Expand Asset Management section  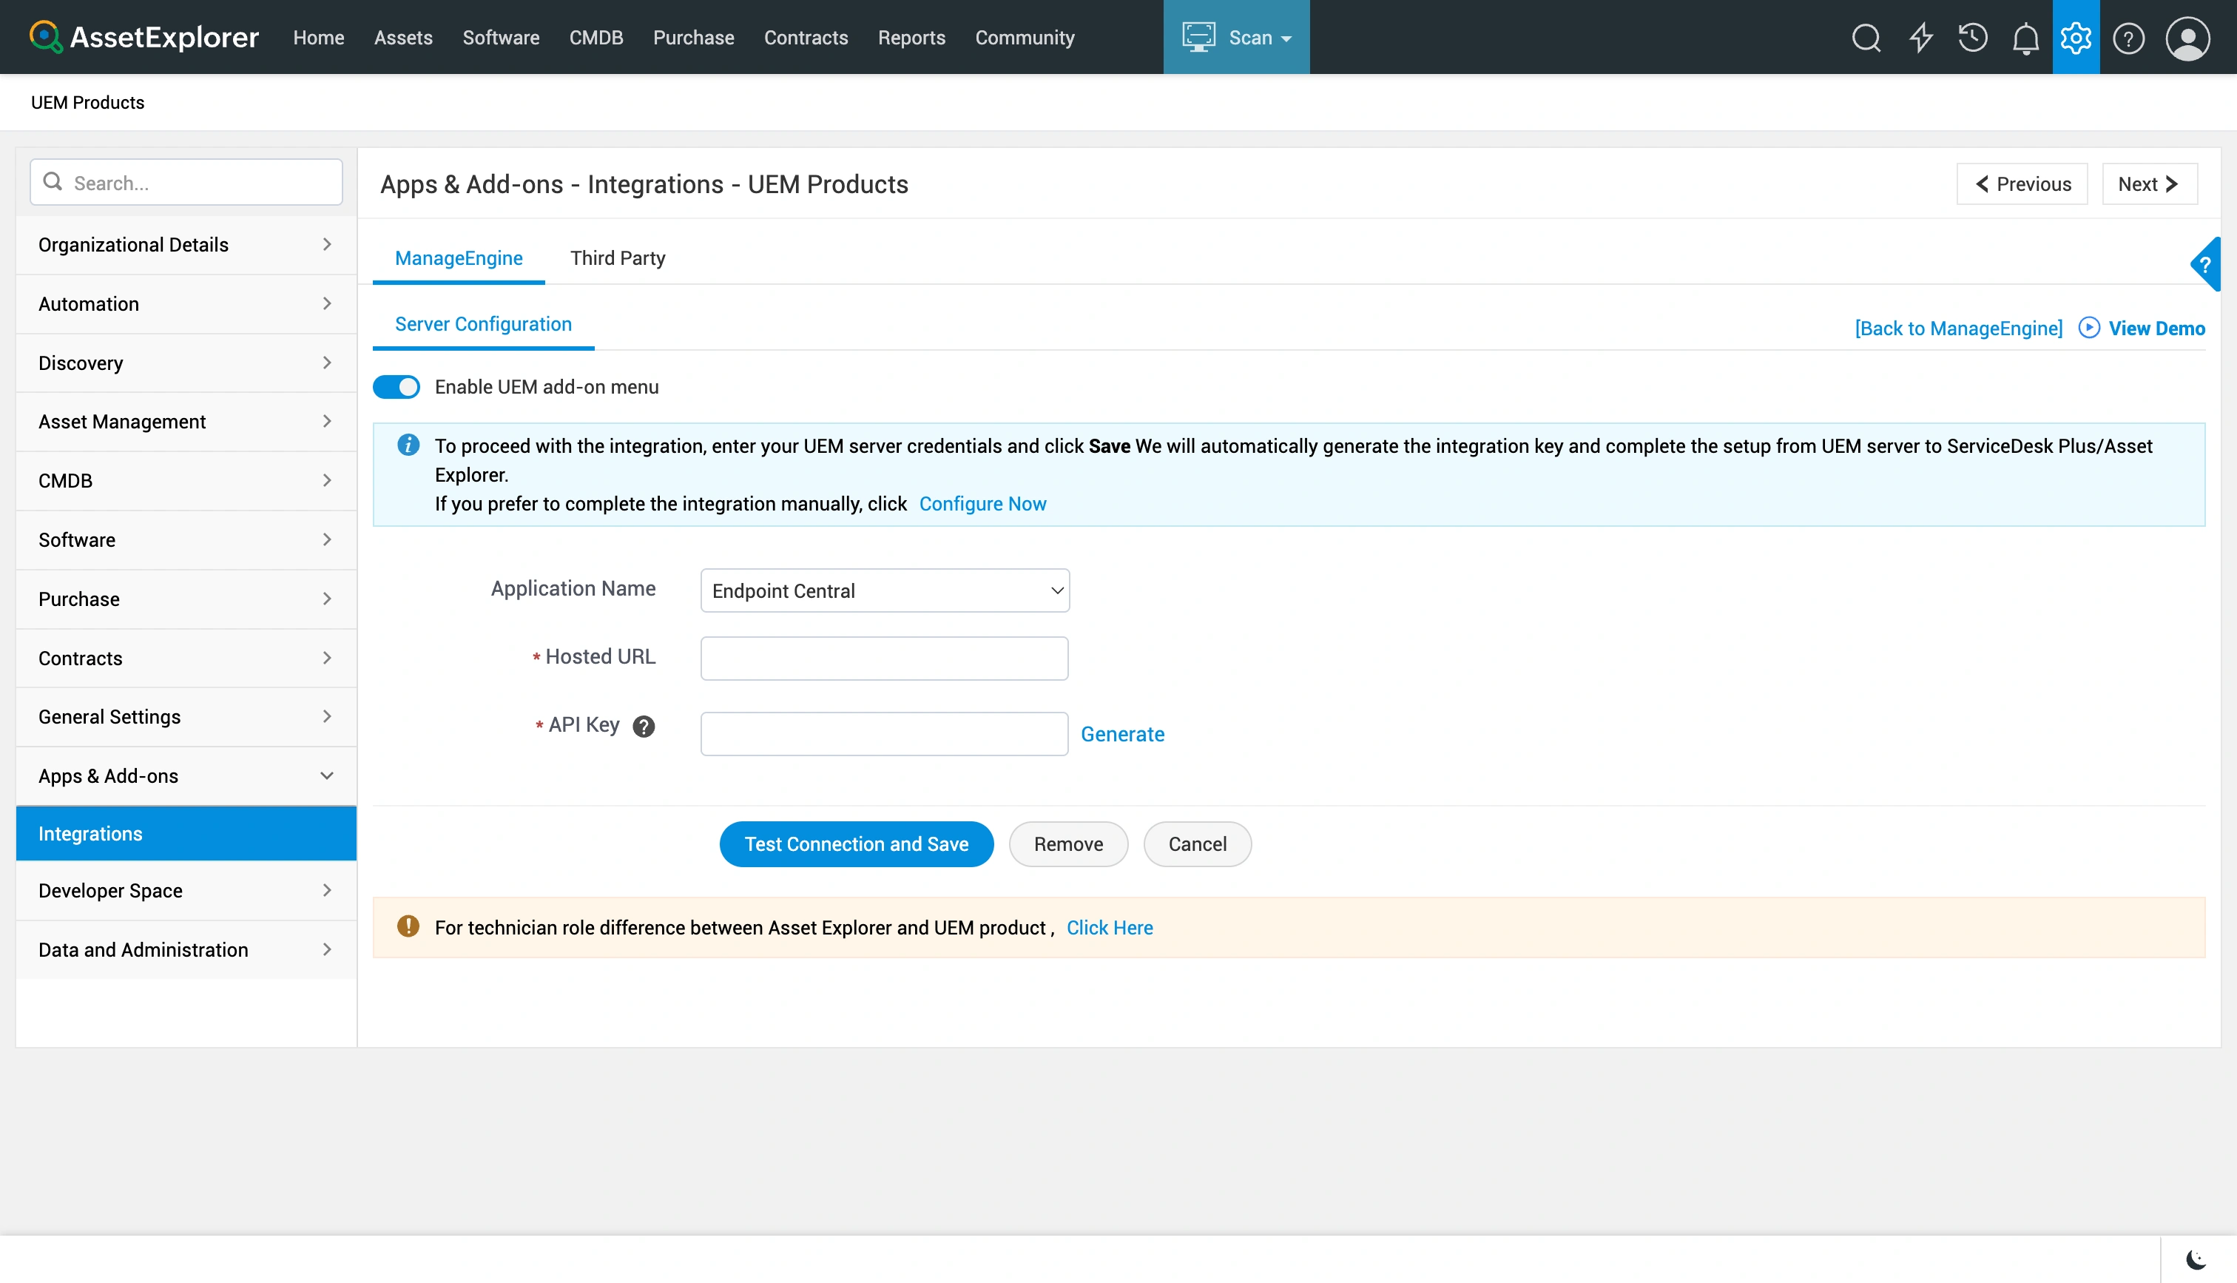click(186, 421)
